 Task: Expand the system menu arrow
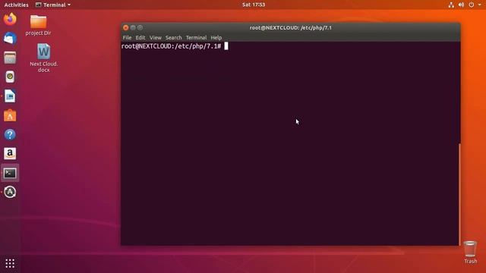tap(479, 5)
